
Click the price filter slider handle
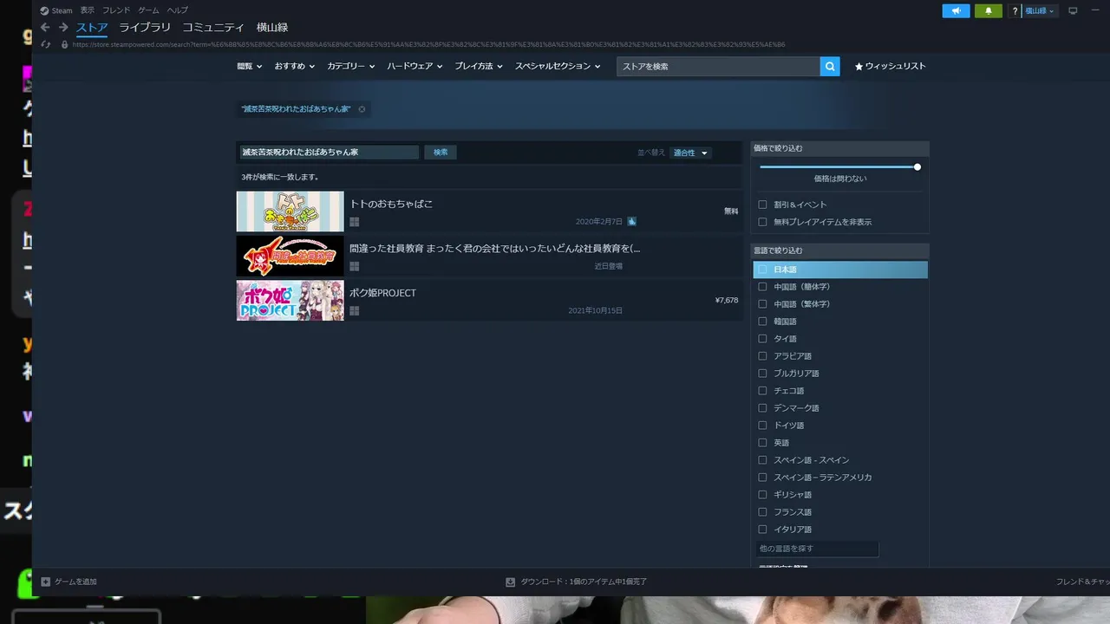917,166
